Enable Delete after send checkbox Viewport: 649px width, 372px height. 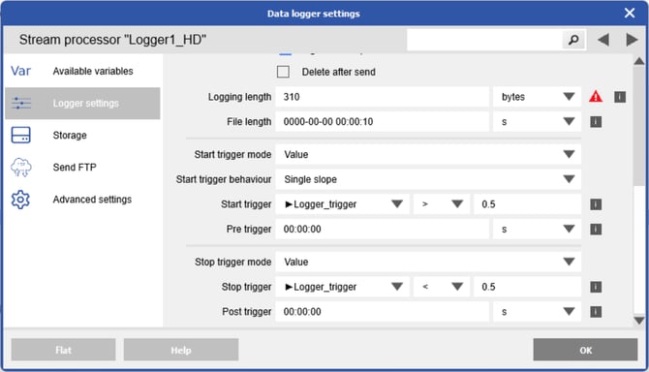click(283, 72)
